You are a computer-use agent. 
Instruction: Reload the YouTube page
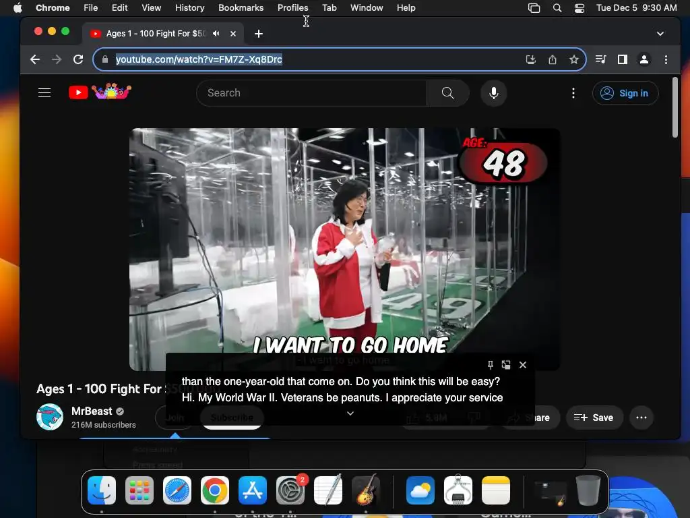pyautogui.click(x=78, y=59)
